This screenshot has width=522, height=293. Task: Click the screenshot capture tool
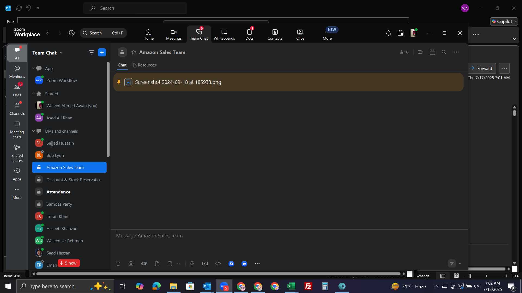[x=170, y=264]
